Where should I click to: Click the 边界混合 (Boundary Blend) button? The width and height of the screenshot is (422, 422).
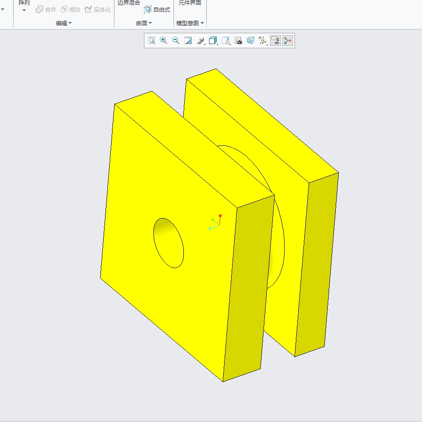click(129, 3)
